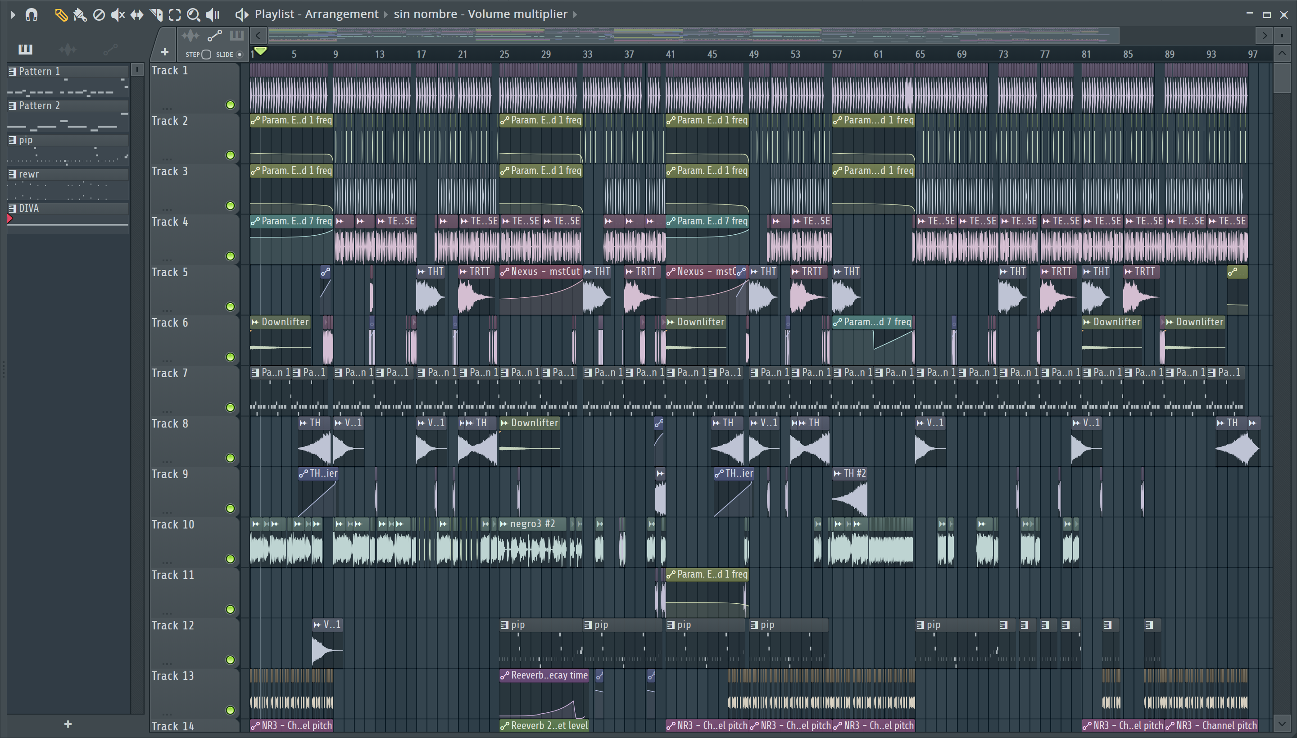1297x738 pixels.
Task: Mute Track 4 with its green light
Action: [230, 256]
